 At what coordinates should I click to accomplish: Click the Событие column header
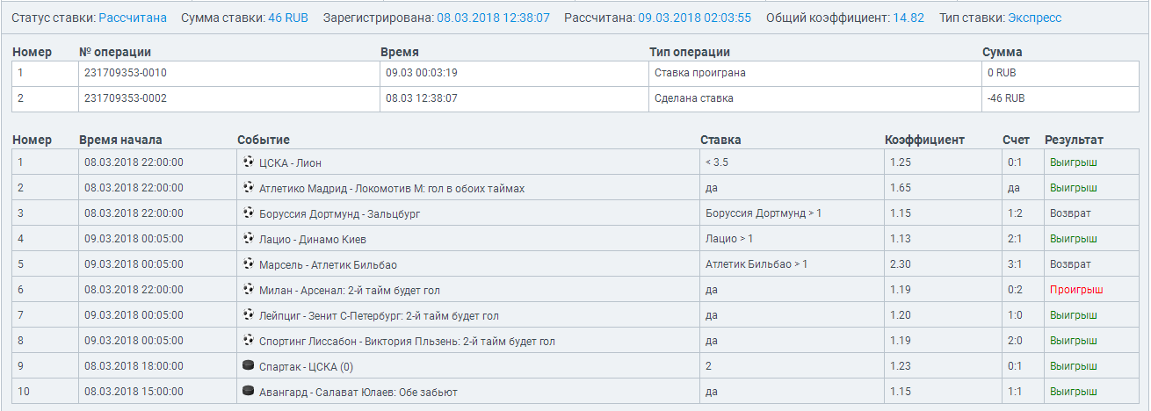264,140
